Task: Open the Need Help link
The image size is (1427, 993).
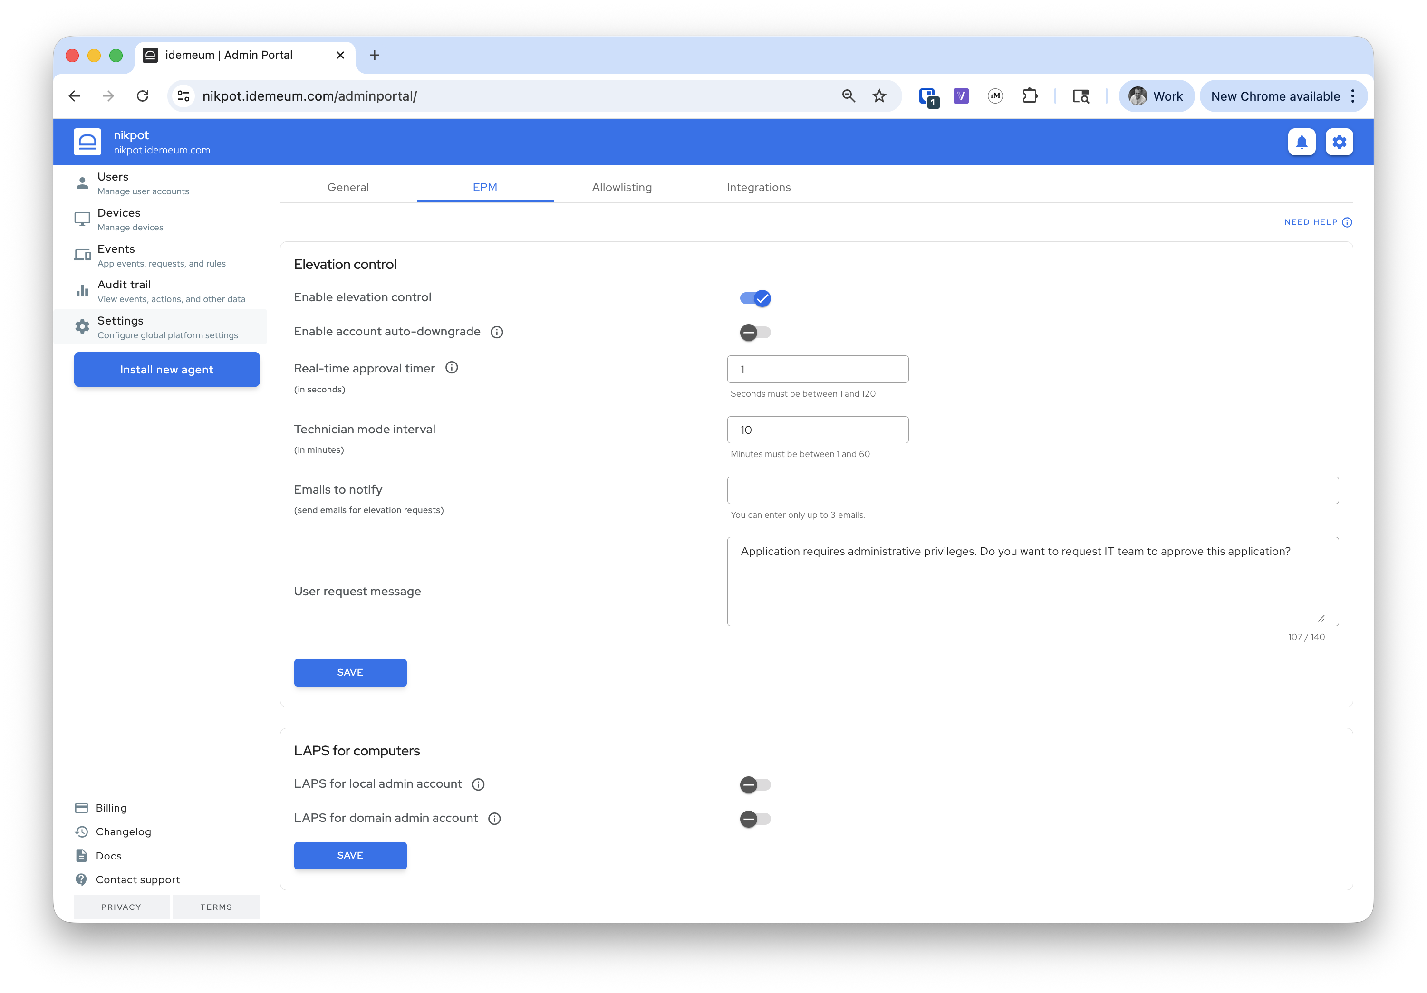Action: click(x=1318, y=222)
